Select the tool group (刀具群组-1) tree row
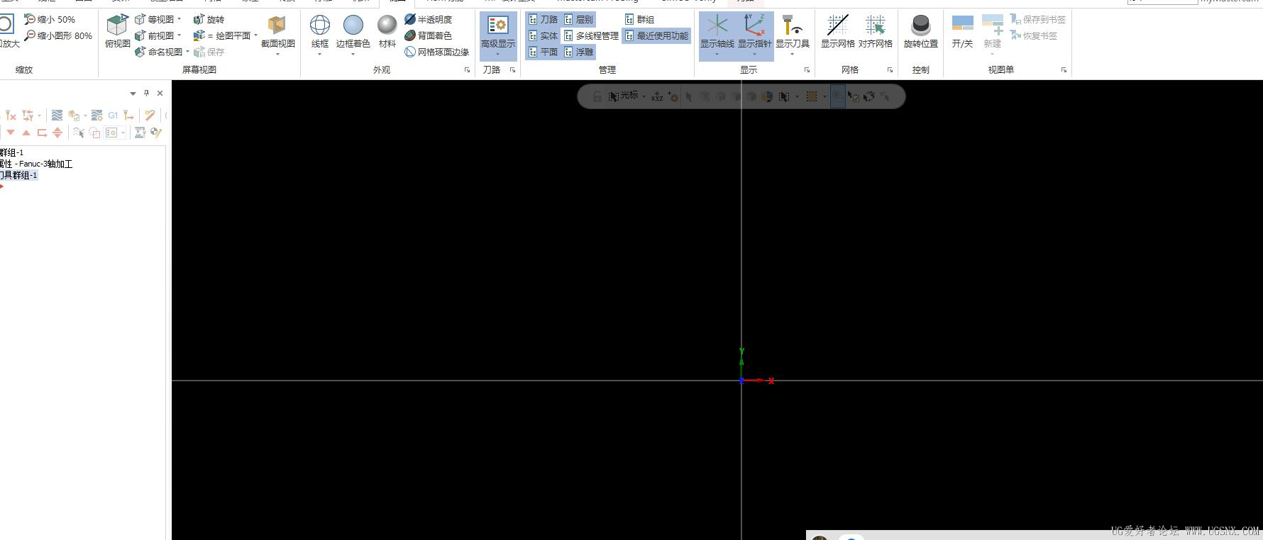This screenshot has height=540, width=1263. [x=18, y=175]
